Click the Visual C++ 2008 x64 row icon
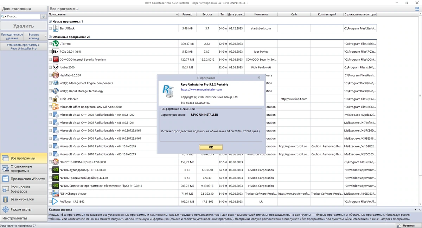The image size is (422, 228). coord(55,130)
